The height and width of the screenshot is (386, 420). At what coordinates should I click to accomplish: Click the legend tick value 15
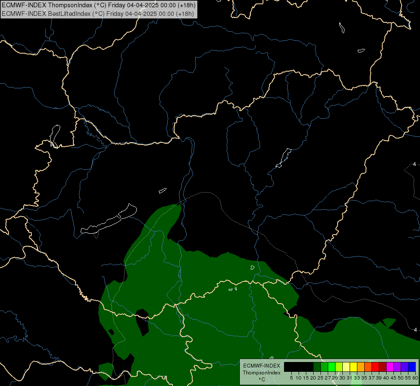coord(306,378)
